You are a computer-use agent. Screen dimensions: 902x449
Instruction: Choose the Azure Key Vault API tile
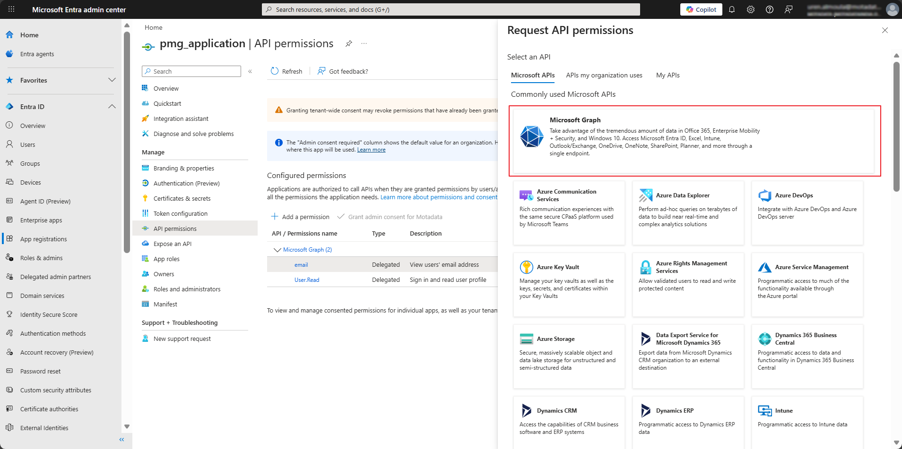(x=569, y=284)
